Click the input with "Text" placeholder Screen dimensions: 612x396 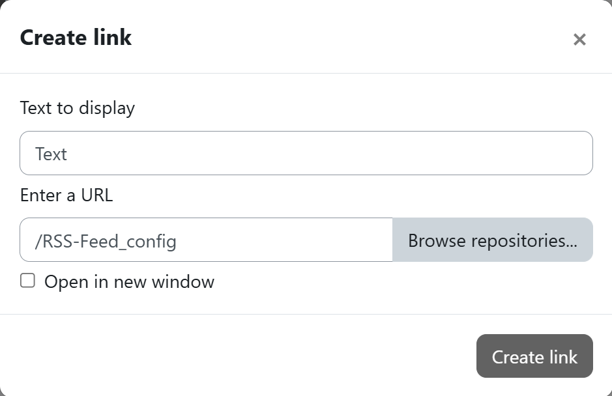click(x=306, y=154)
